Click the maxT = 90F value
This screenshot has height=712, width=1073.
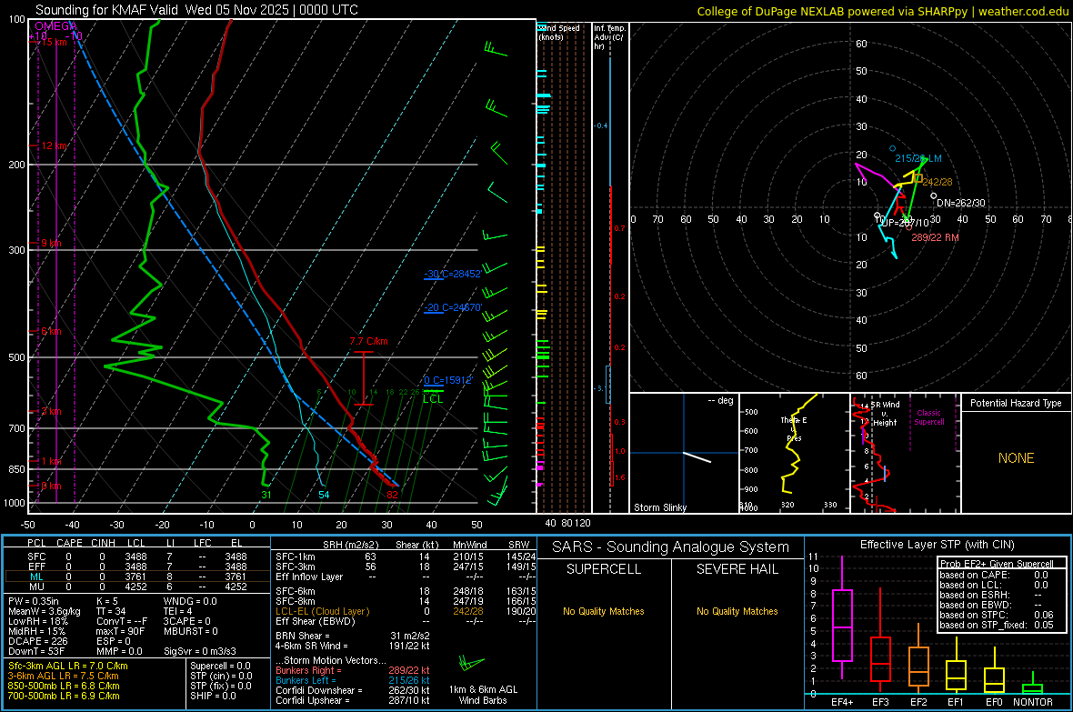120,631
